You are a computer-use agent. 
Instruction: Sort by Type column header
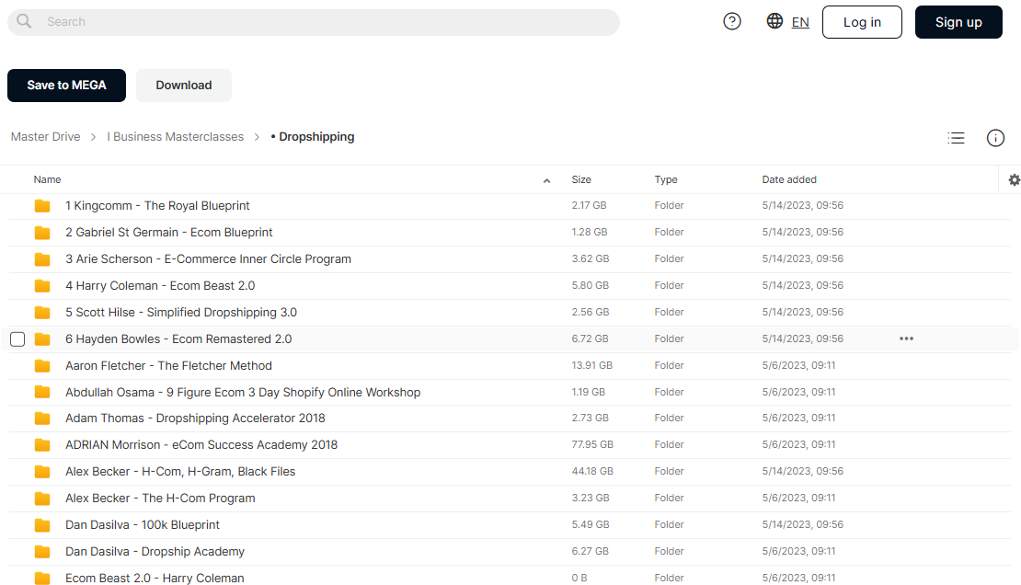pos(666,179)
